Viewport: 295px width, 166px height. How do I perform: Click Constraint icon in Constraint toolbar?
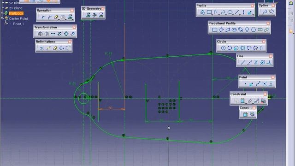click(x=242, y=101)
